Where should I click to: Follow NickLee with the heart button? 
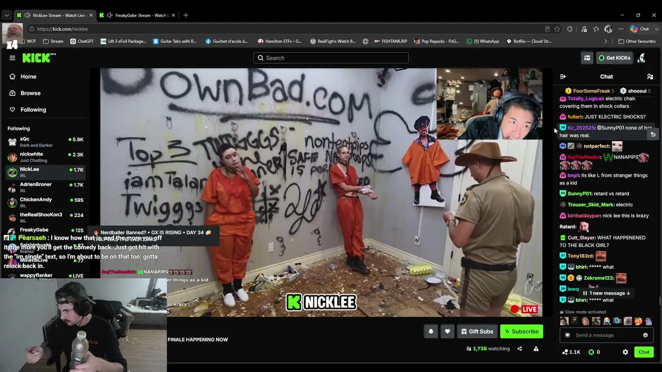(447, 332)
